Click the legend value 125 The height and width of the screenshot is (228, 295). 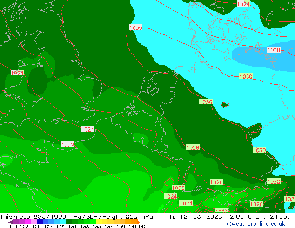36,226
